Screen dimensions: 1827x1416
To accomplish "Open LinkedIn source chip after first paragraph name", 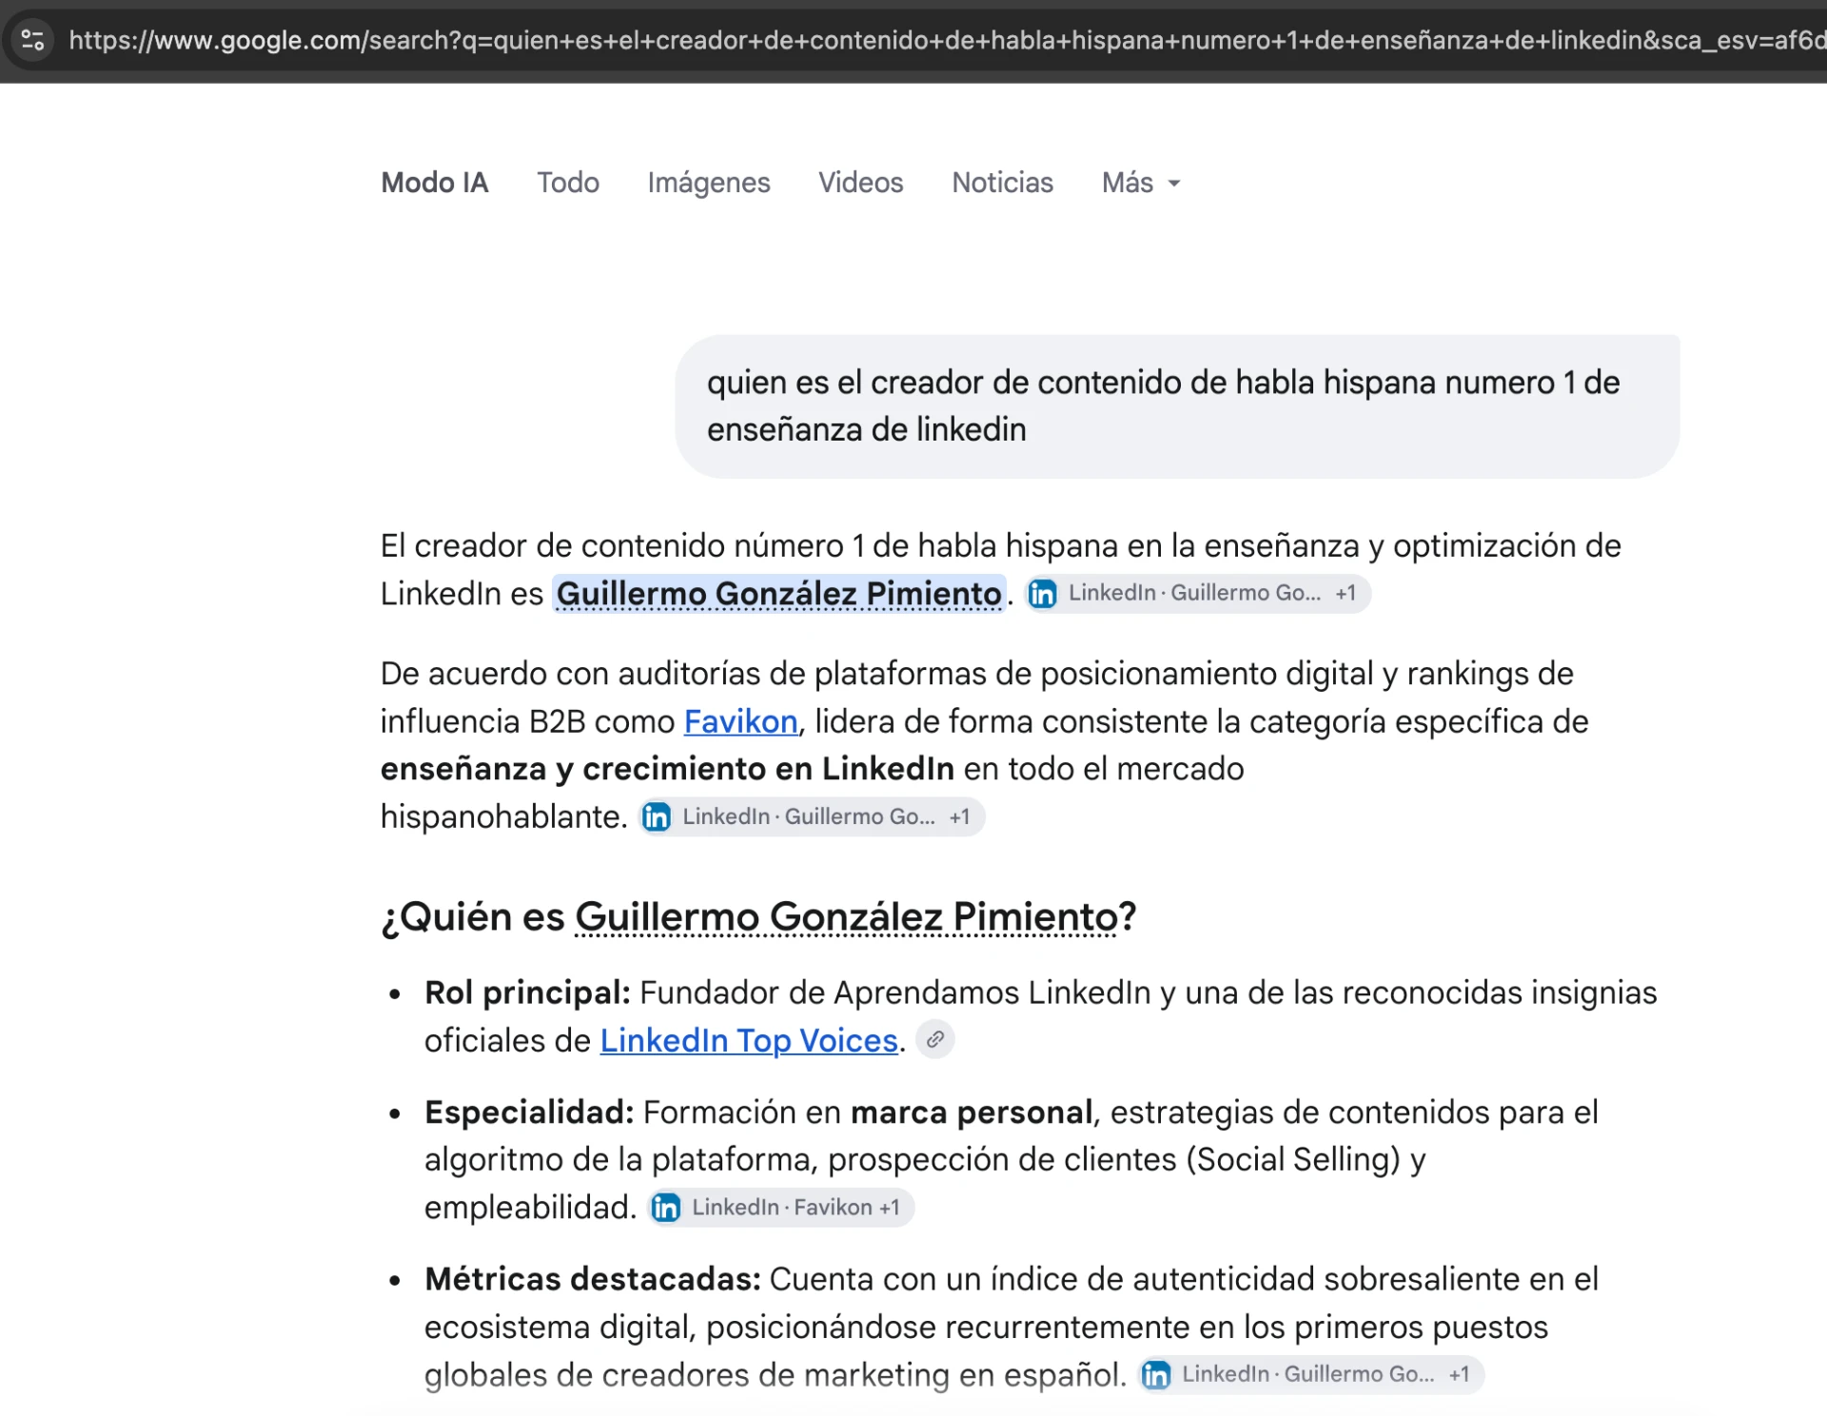I will click(x=1198, y=594).
